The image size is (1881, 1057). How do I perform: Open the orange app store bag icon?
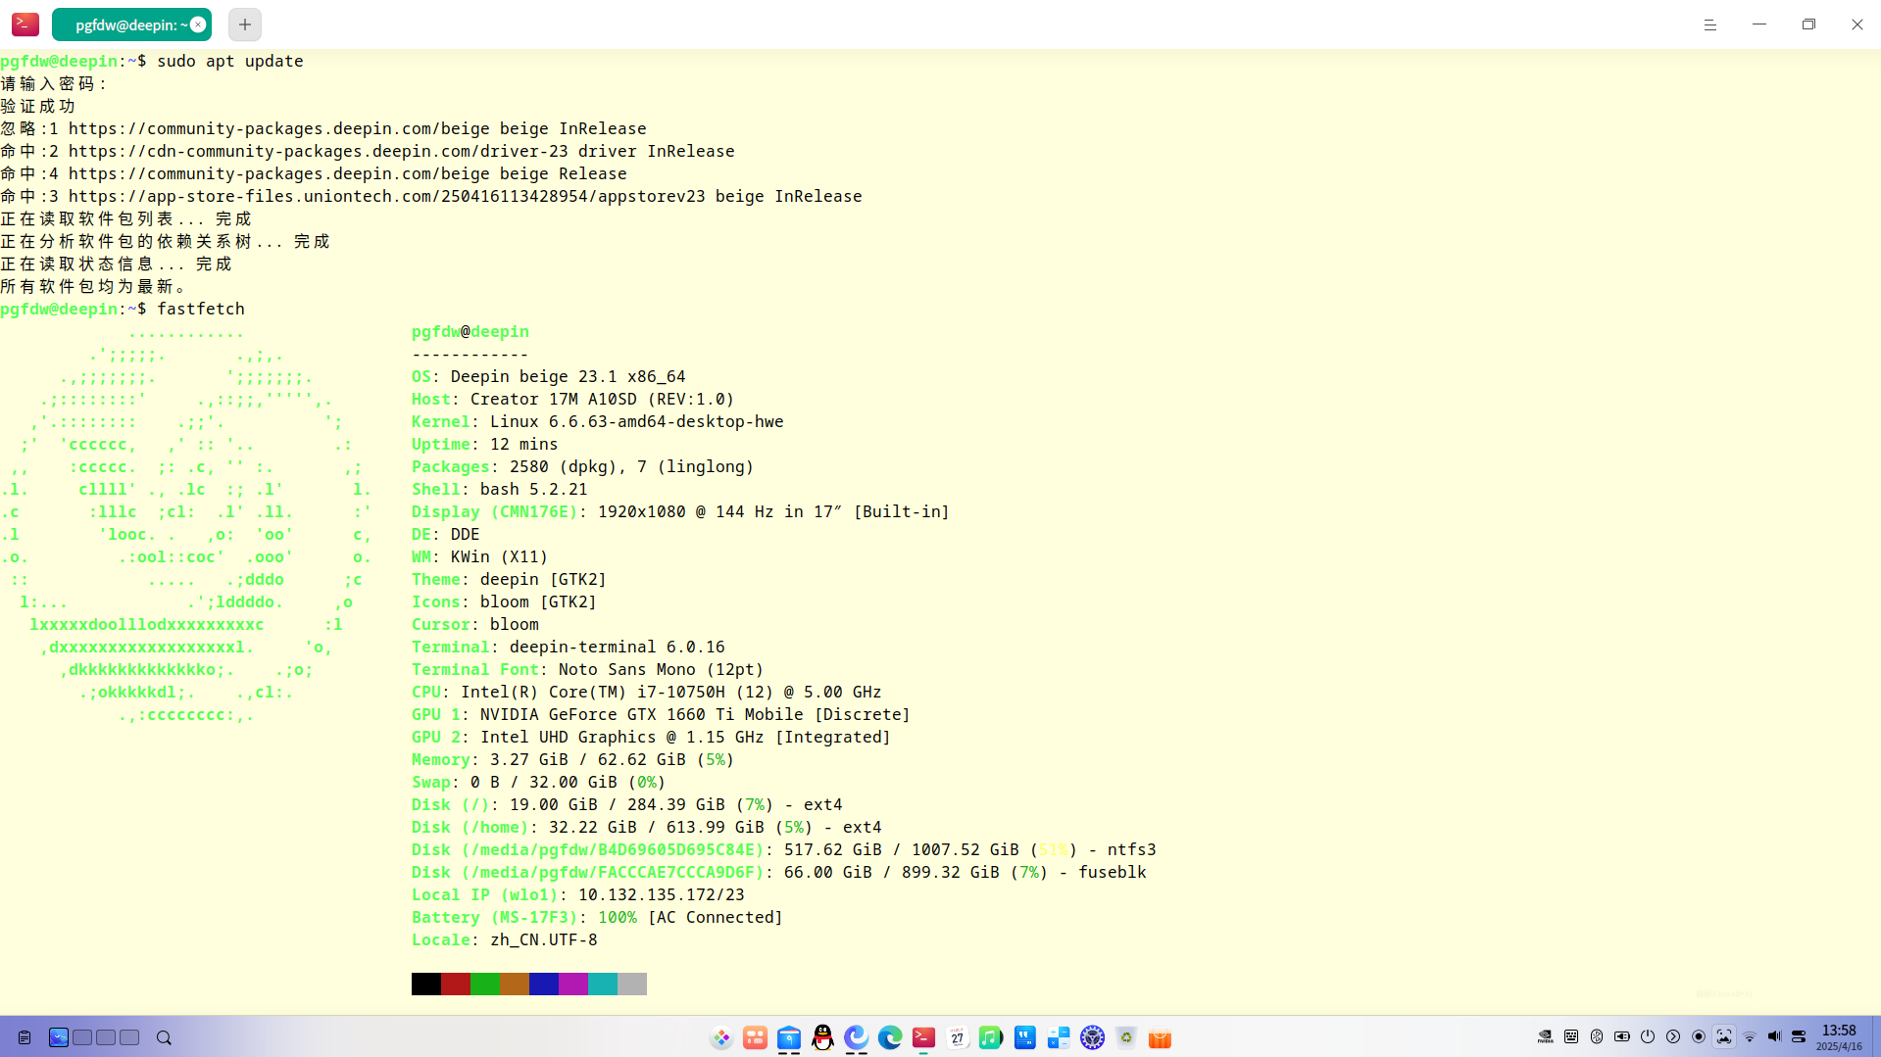[x=1161, y=1037]
